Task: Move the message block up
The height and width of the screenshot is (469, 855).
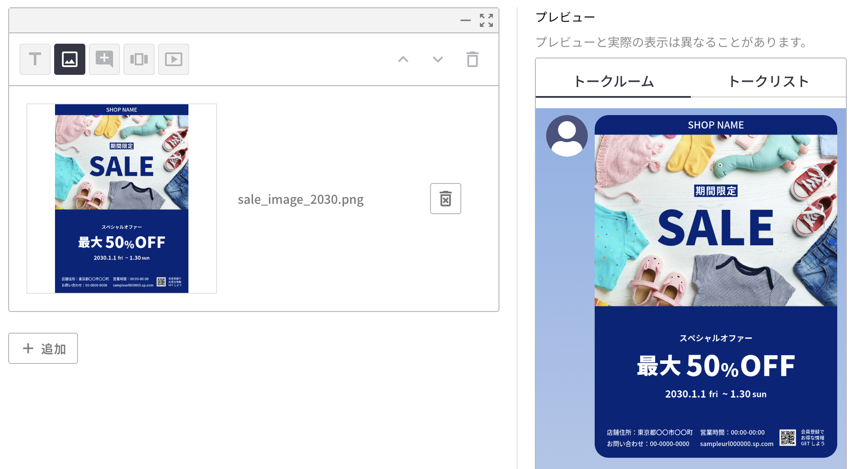Action: (x=403, y=59)
